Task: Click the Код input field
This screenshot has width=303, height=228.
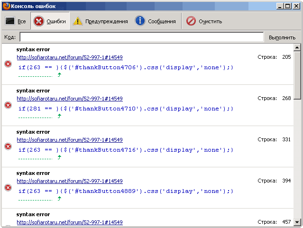Action: click(141, 37)
